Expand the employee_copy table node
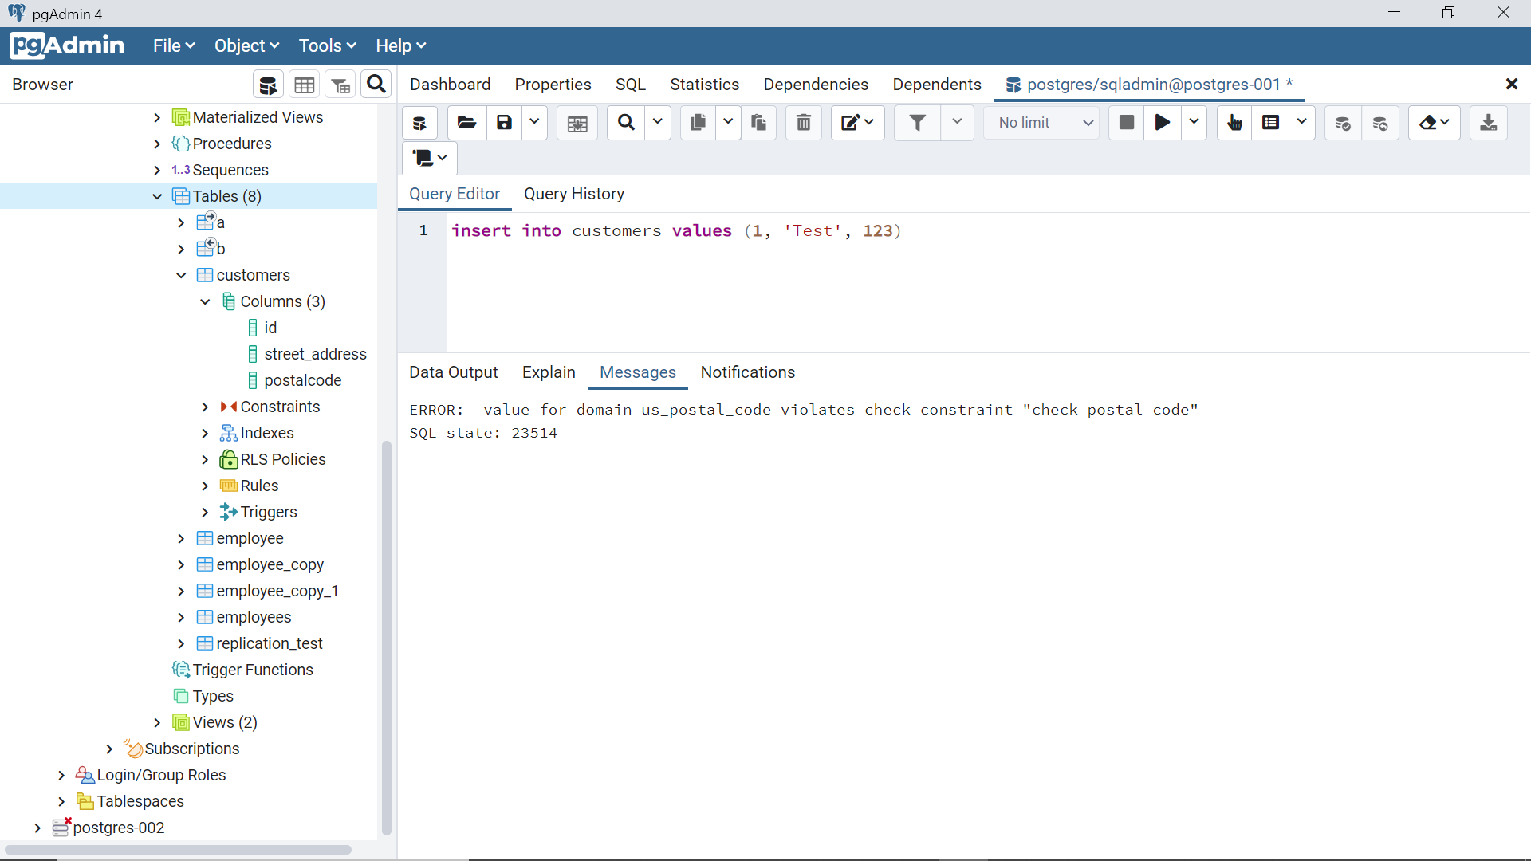The width and height of the screenshot is (1531, 861). pos(181,564)
